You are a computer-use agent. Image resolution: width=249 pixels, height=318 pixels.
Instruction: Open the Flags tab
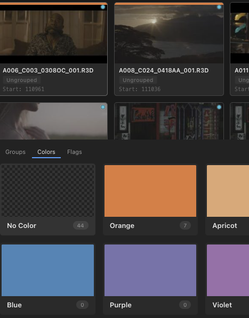pyautogui.click(x=75, y=152)
